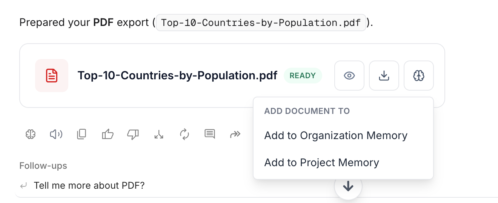This screenshot has height=203, width=498.
Task: Click the brain memory icon on the file card
Action: [419, 76]
